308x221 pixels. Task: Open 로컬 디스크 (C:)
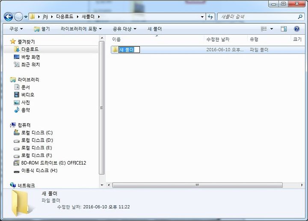[x=37, y=133]
